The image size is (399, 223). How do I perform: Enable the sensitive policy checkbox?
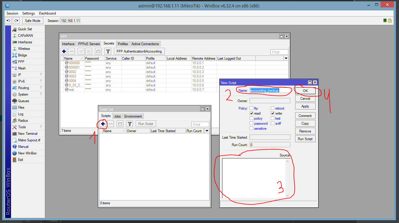pyautogui.click(x=251, y=129)
